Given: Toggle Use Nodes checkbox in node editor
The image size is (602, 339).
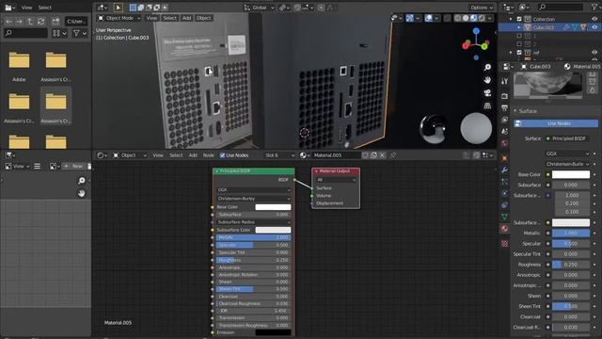Looking at the screenshot, I should (x=222, y=155).
